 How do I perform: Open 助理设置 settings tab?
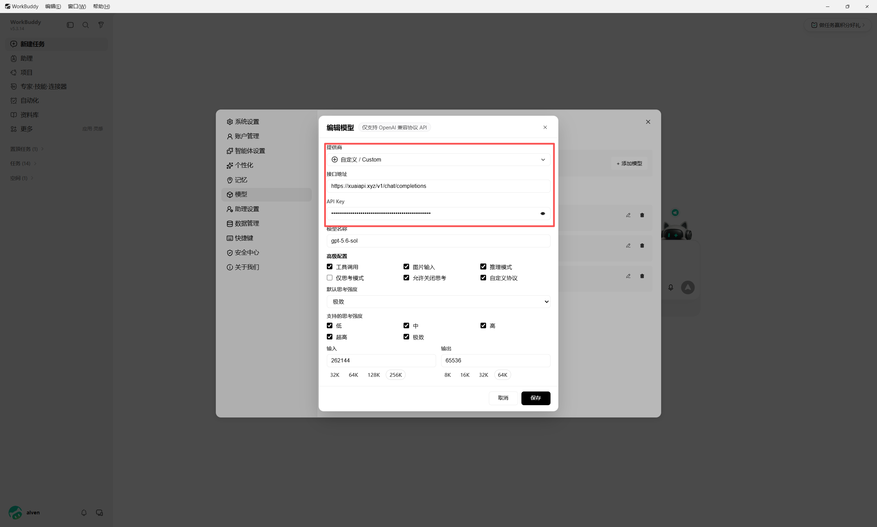[x=266, y=209]
